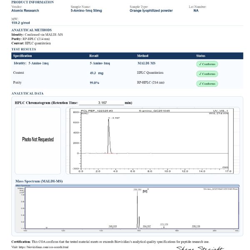Click the Photo Not Requested placeholder
Screen dimensions: 250x250
click(x=38, y=139)
